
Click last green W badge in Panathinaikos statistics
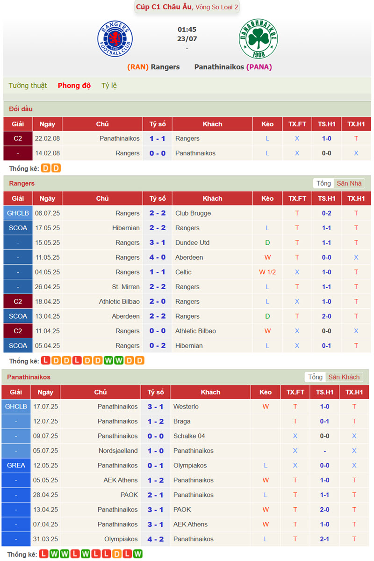click(x=137, y=554)
